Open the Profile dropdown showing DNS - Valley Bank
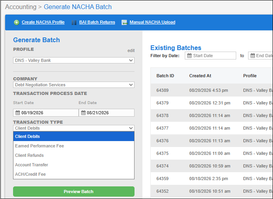This screenshot has height=199, width=273. [74, 60]
